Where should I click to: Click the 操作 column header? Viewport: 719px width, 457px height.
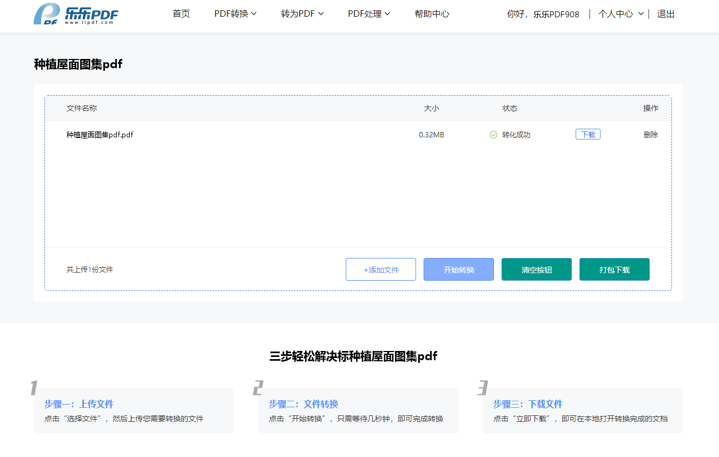(x=651, y=108)
